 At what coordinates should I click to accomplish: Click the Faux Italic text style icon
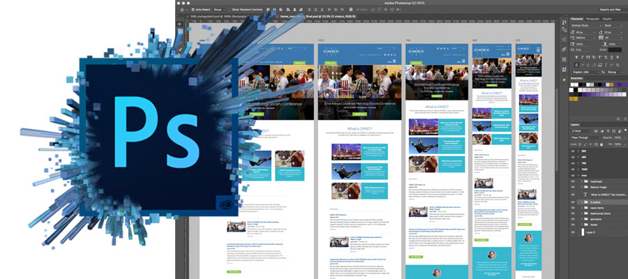pos(583,57)
